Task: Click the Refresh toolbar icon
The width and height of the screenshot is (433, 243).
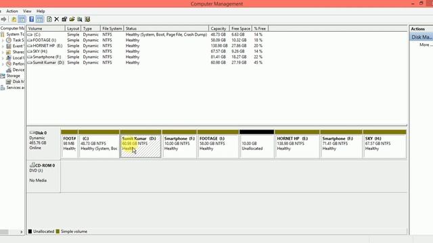Action: point(49,20)
